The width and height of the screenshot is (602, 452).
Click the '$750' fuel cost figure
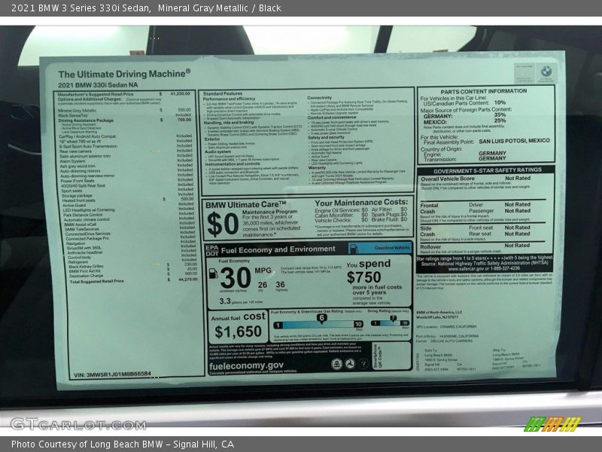click(x=363, y=277)
